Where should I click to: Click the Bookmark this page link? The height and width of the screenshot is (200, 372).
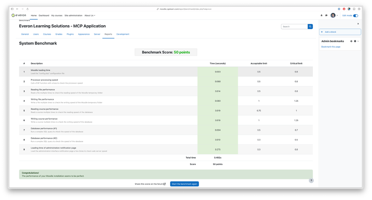331,47
